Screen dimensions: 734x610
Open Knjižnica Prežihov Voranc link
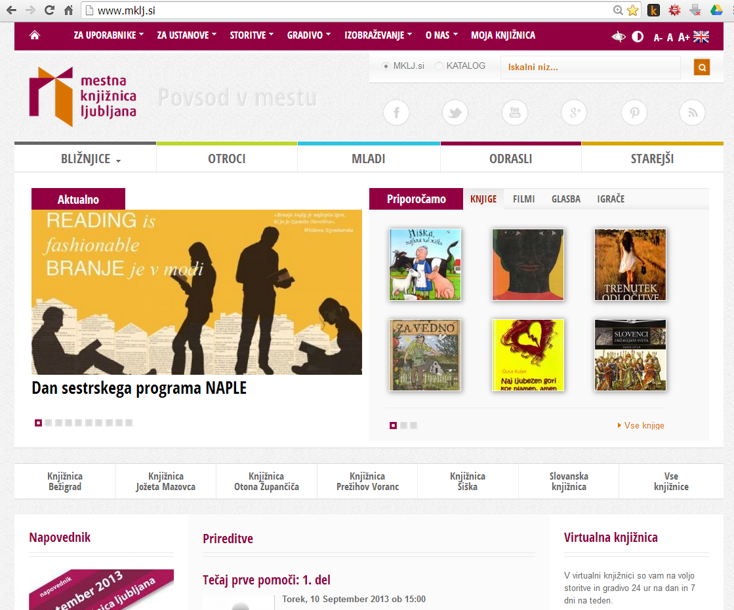pos(367,482)
